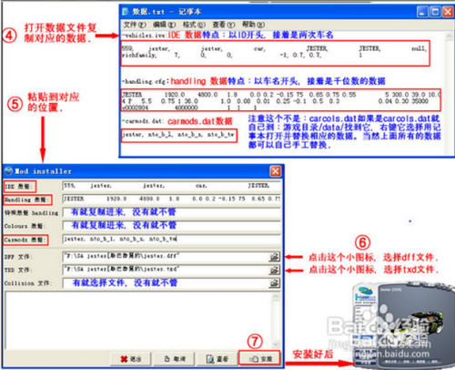Click inside the IDE 数据 input field

[172, 186]
